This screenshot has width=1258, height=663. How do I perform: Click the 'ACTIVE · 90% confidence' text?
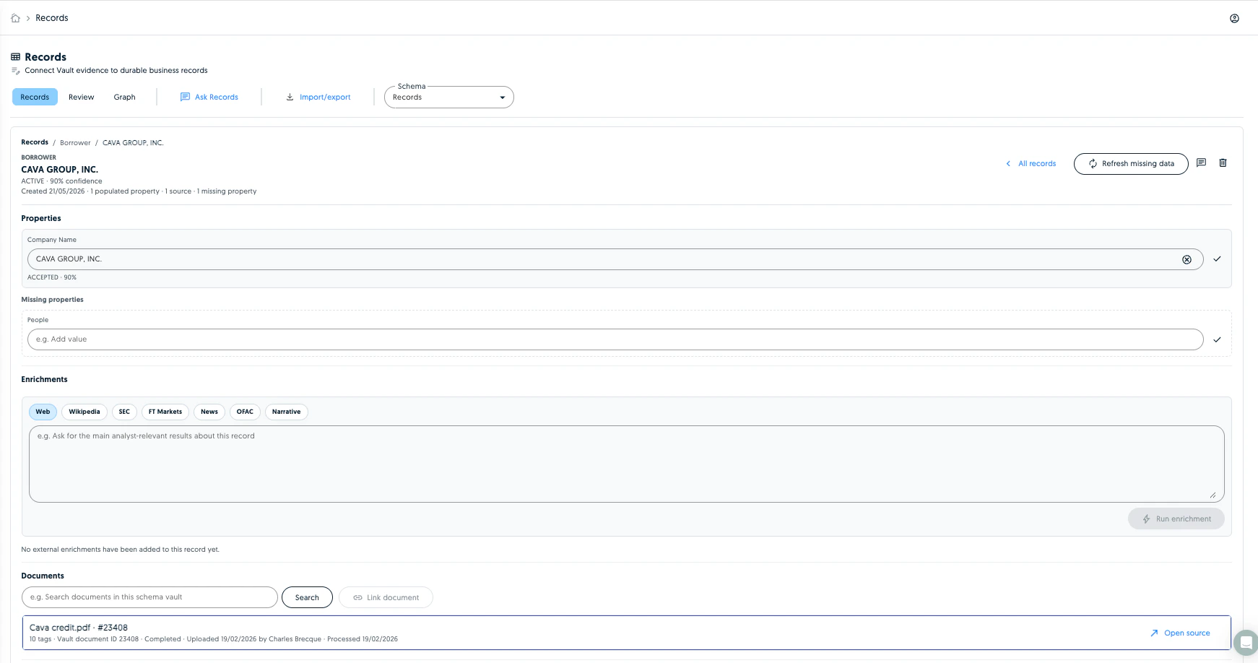coord(61,181)
